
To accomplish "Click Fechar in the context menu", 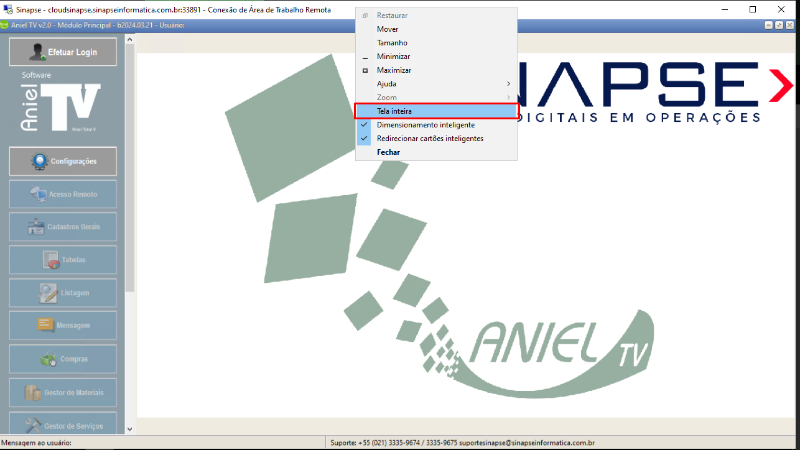I will pyautogui.click(x=388, y=152).
